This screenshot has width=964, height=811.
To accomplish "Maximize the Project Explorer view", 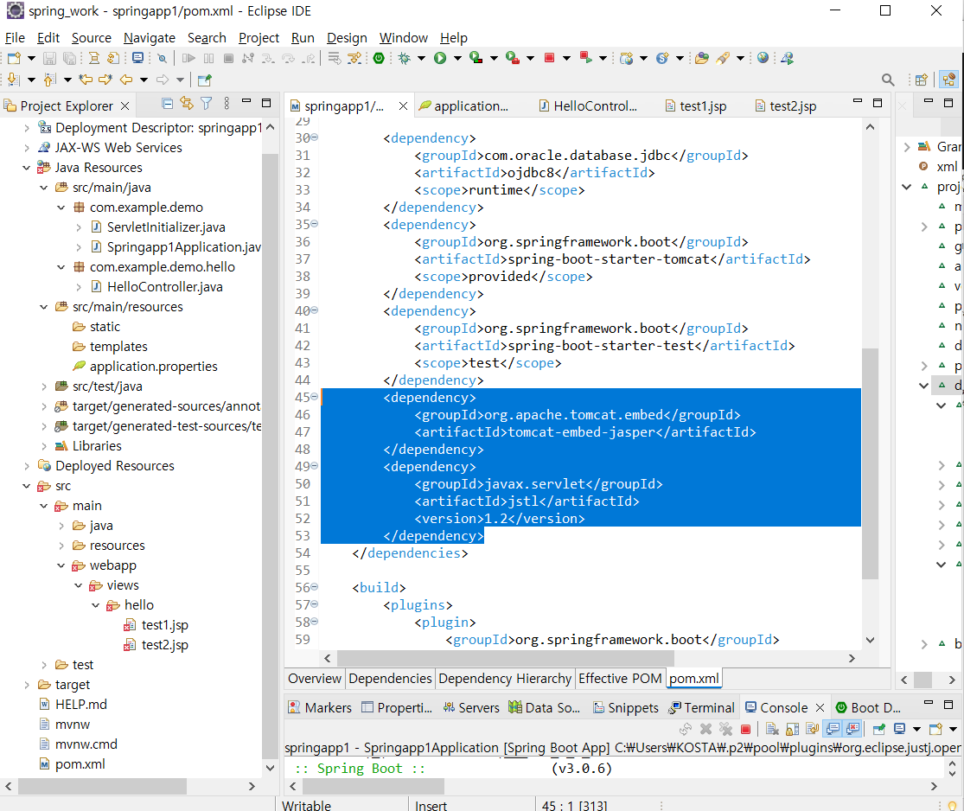I will [x=266, y=103].
